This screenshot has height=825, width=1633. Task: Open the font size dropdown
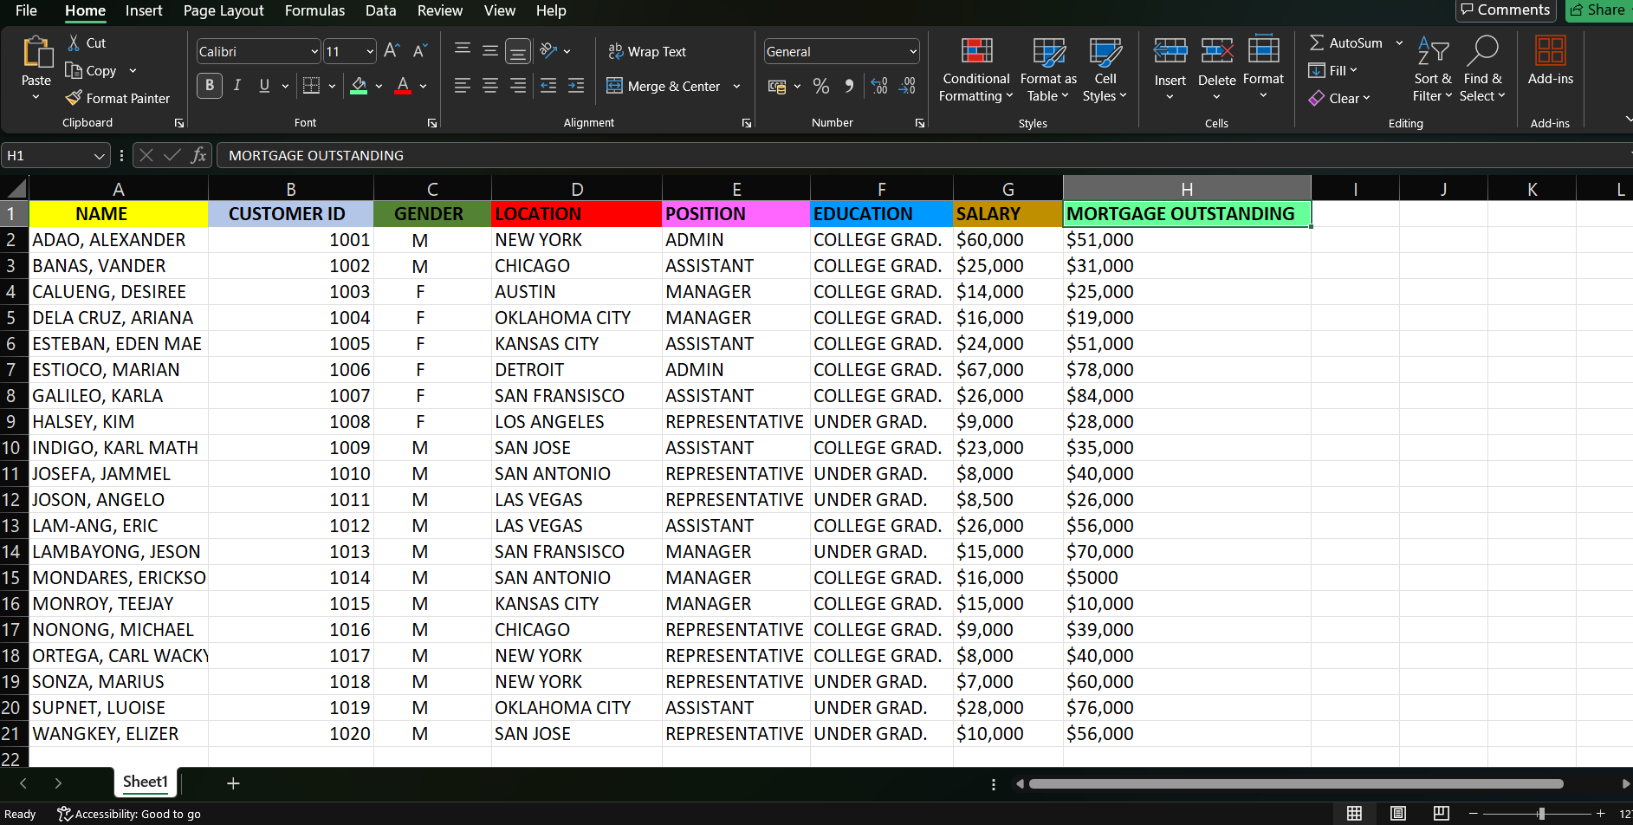(370, 52)
